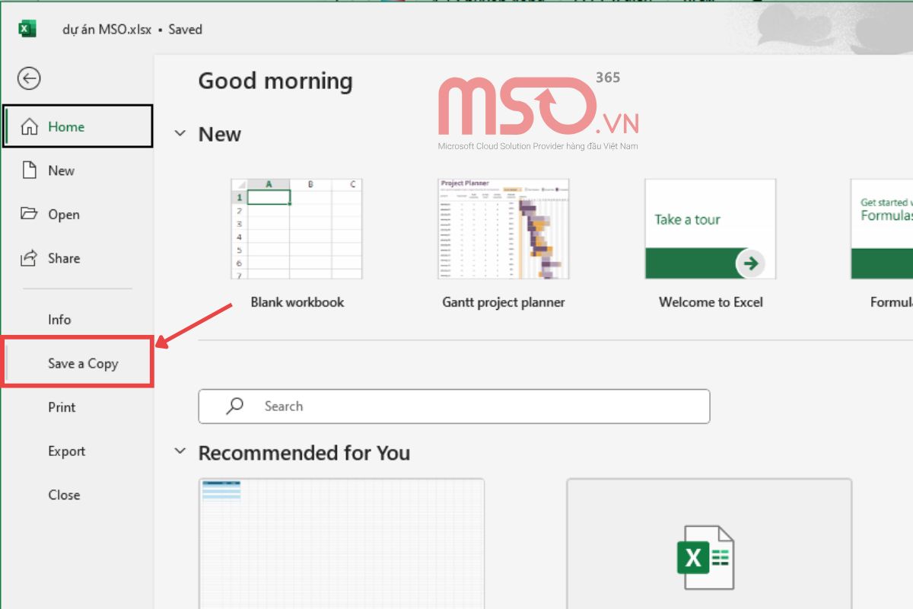Viewport: 913px width, 609px height.
Task: Click the New section heading text
Action: (x=220, y=134)
